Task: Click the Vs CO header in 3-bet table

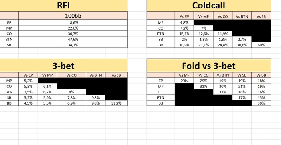Action: (71, 75)
